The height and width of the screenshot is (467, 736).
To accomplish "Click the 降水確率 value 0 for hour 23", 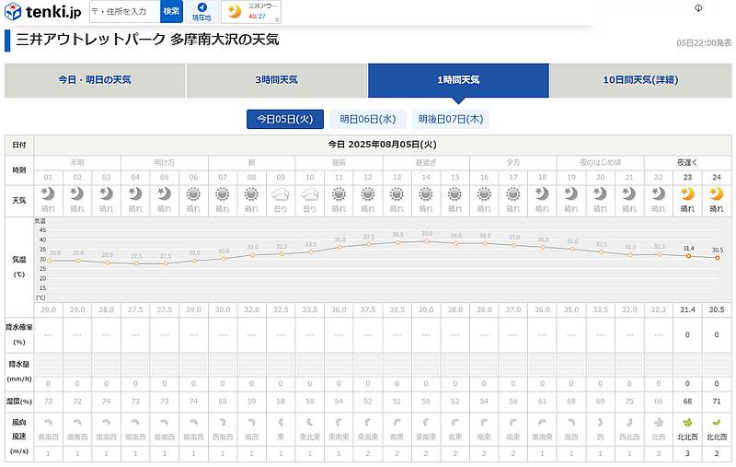I will click(x=687, y=335).
